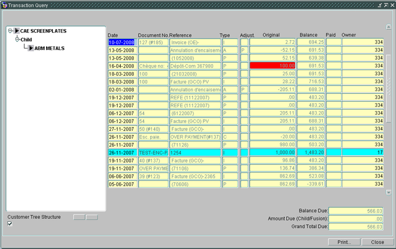The height and width of the screenshot is (249, 396).
Task: Toggle the Customer Tree Structure checkbox
Action: pos(10,224)
